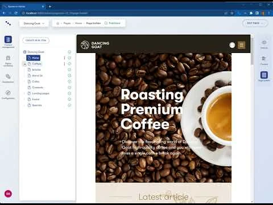Click the Create New Item button
Viewport: 273px width, 205px height.
(36, 40)
